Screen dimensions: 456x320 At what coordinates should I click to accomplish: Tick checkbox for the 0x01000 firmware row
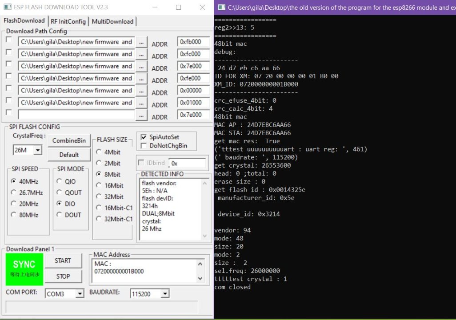pyautogui.click(x=9, y=100)
